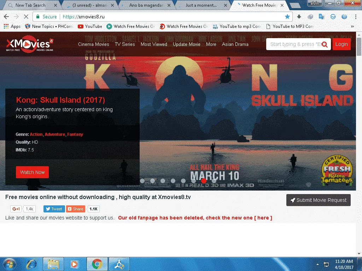Select the Adventure genre link

click(55, 134)
